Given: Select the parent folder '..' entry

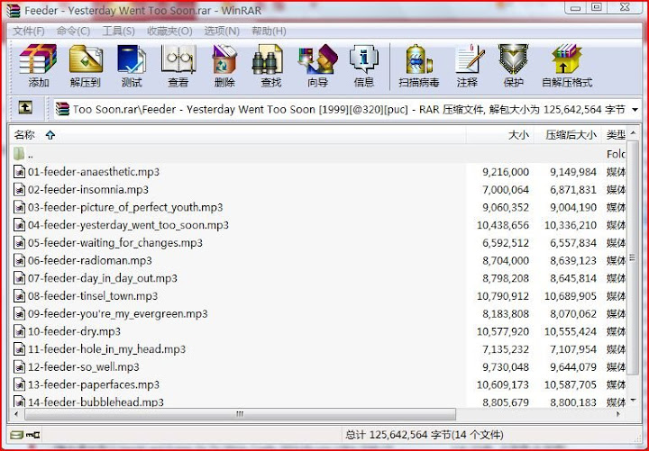Looking at the screenshot, I should click(x=24, y=154).
